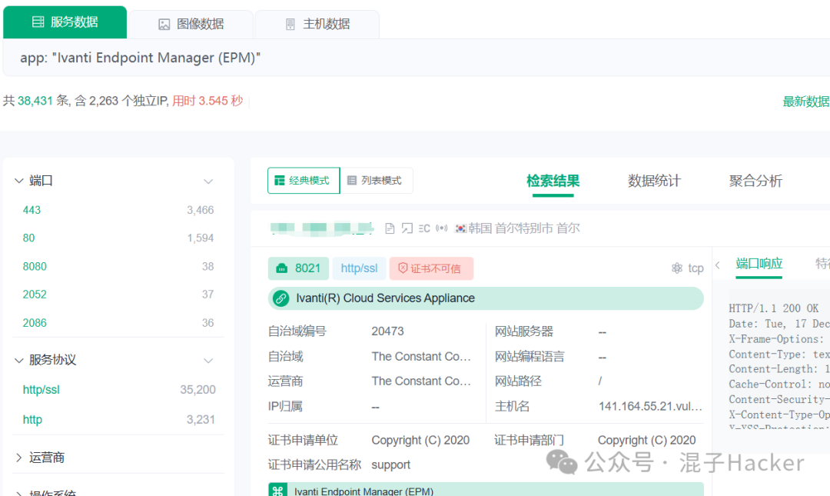Filter by port 8080
Image resolution: width=830 pixels, height=496 pixels.
pos(35,267)
